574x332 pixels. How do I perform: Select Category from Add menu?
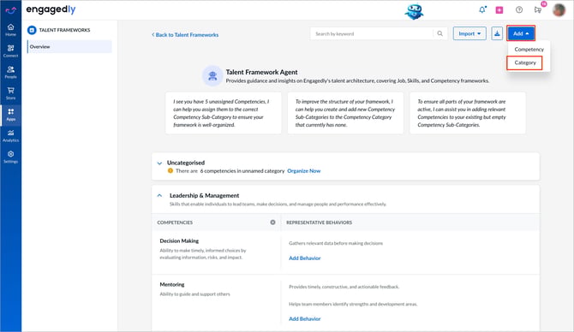pos(524,62)
